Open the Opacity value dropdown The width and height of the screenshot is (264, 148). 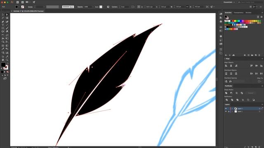(x=93, y=7)
